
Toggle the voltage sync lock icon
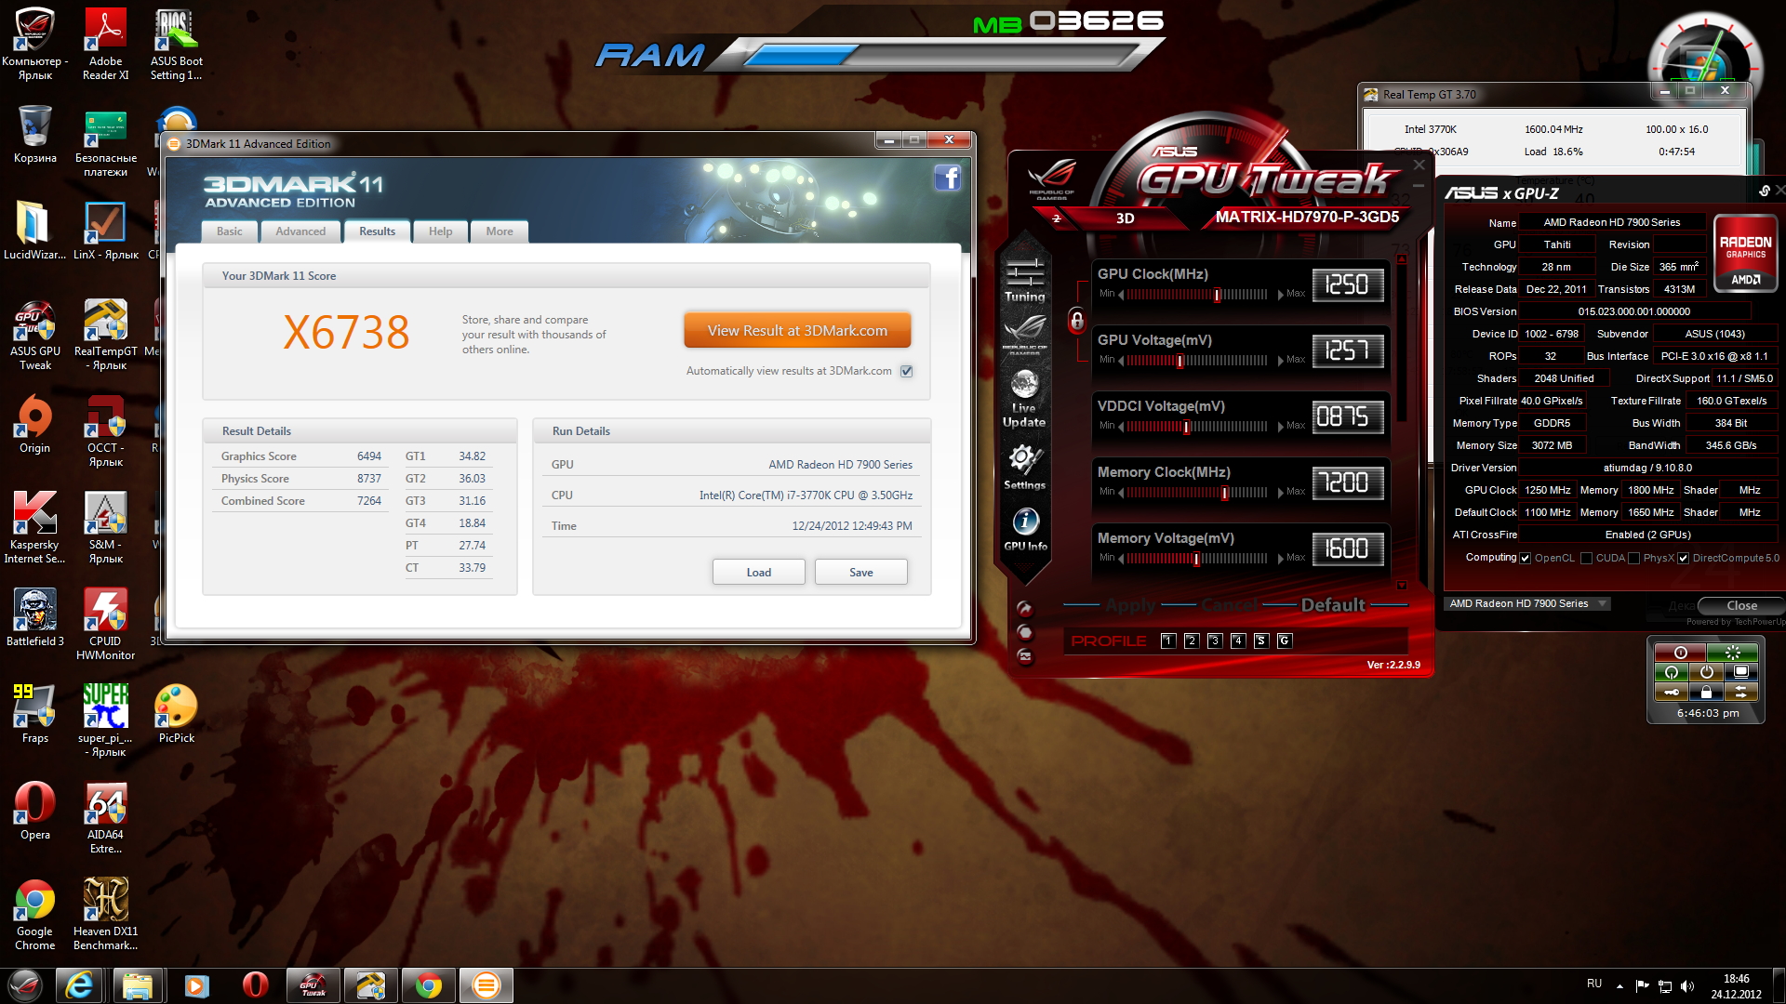tap(1076, 322)
